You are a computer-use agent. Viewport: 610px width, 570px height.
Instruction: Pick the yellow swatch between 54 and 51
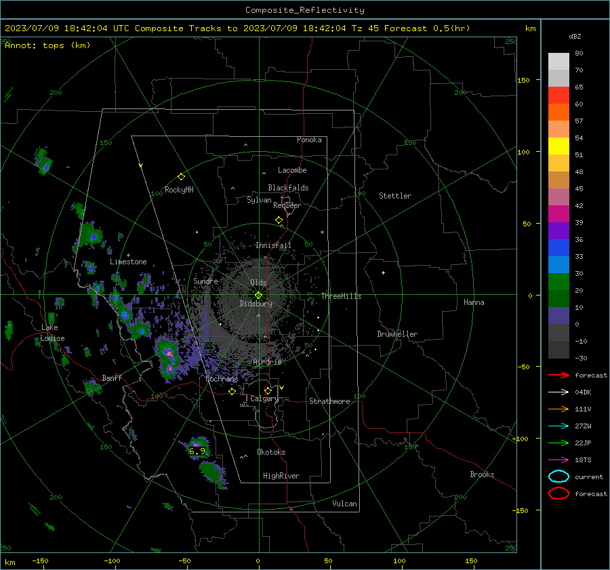558,146
